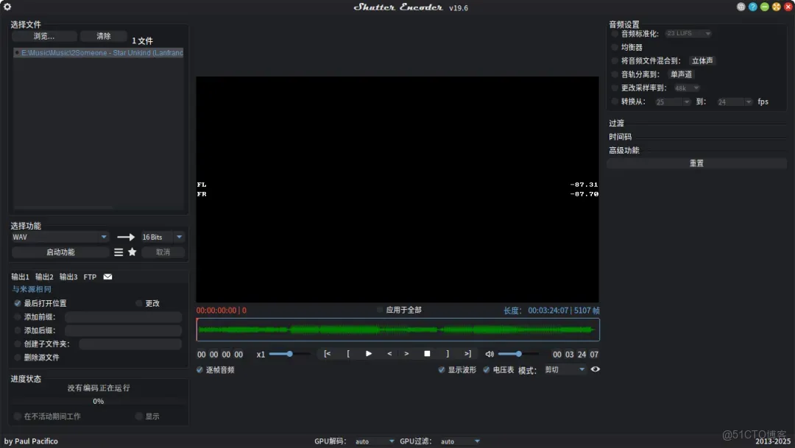Click the eye preview icon near the mode dropdown
The height and width of the screenshot is (448, 795).
(x=596, y=369)
